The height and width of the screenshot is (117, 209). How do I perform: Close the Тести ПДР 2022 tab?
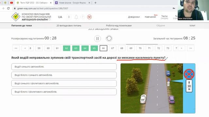coord(51,3)
